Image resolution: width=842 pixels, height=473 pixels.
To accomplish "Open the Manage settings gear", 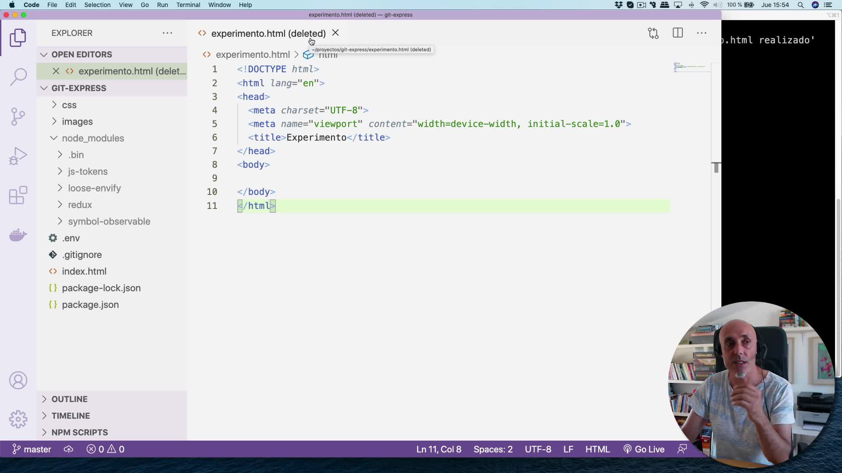I will click(x=18, y=419).
